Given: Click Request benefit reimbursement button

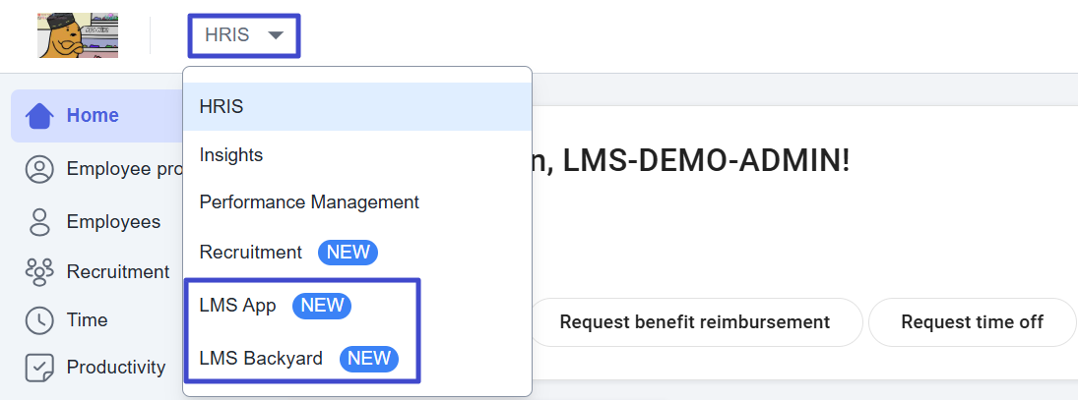Looking at the screenshot, I should pyautogui.click(x=695, y=322).
